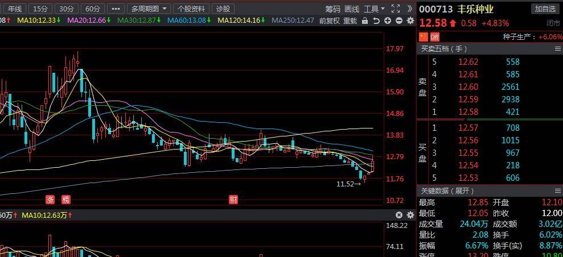Close the volume indicator panel

tap(399, 215)
